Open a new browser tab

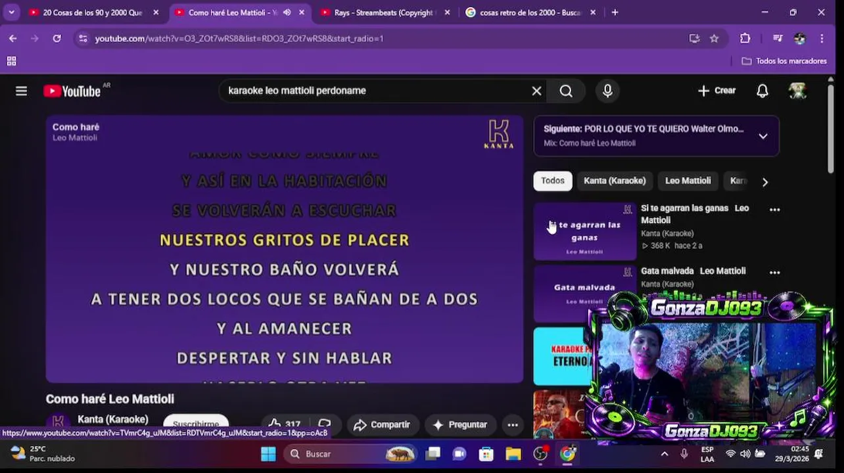[x=615, y=12]
